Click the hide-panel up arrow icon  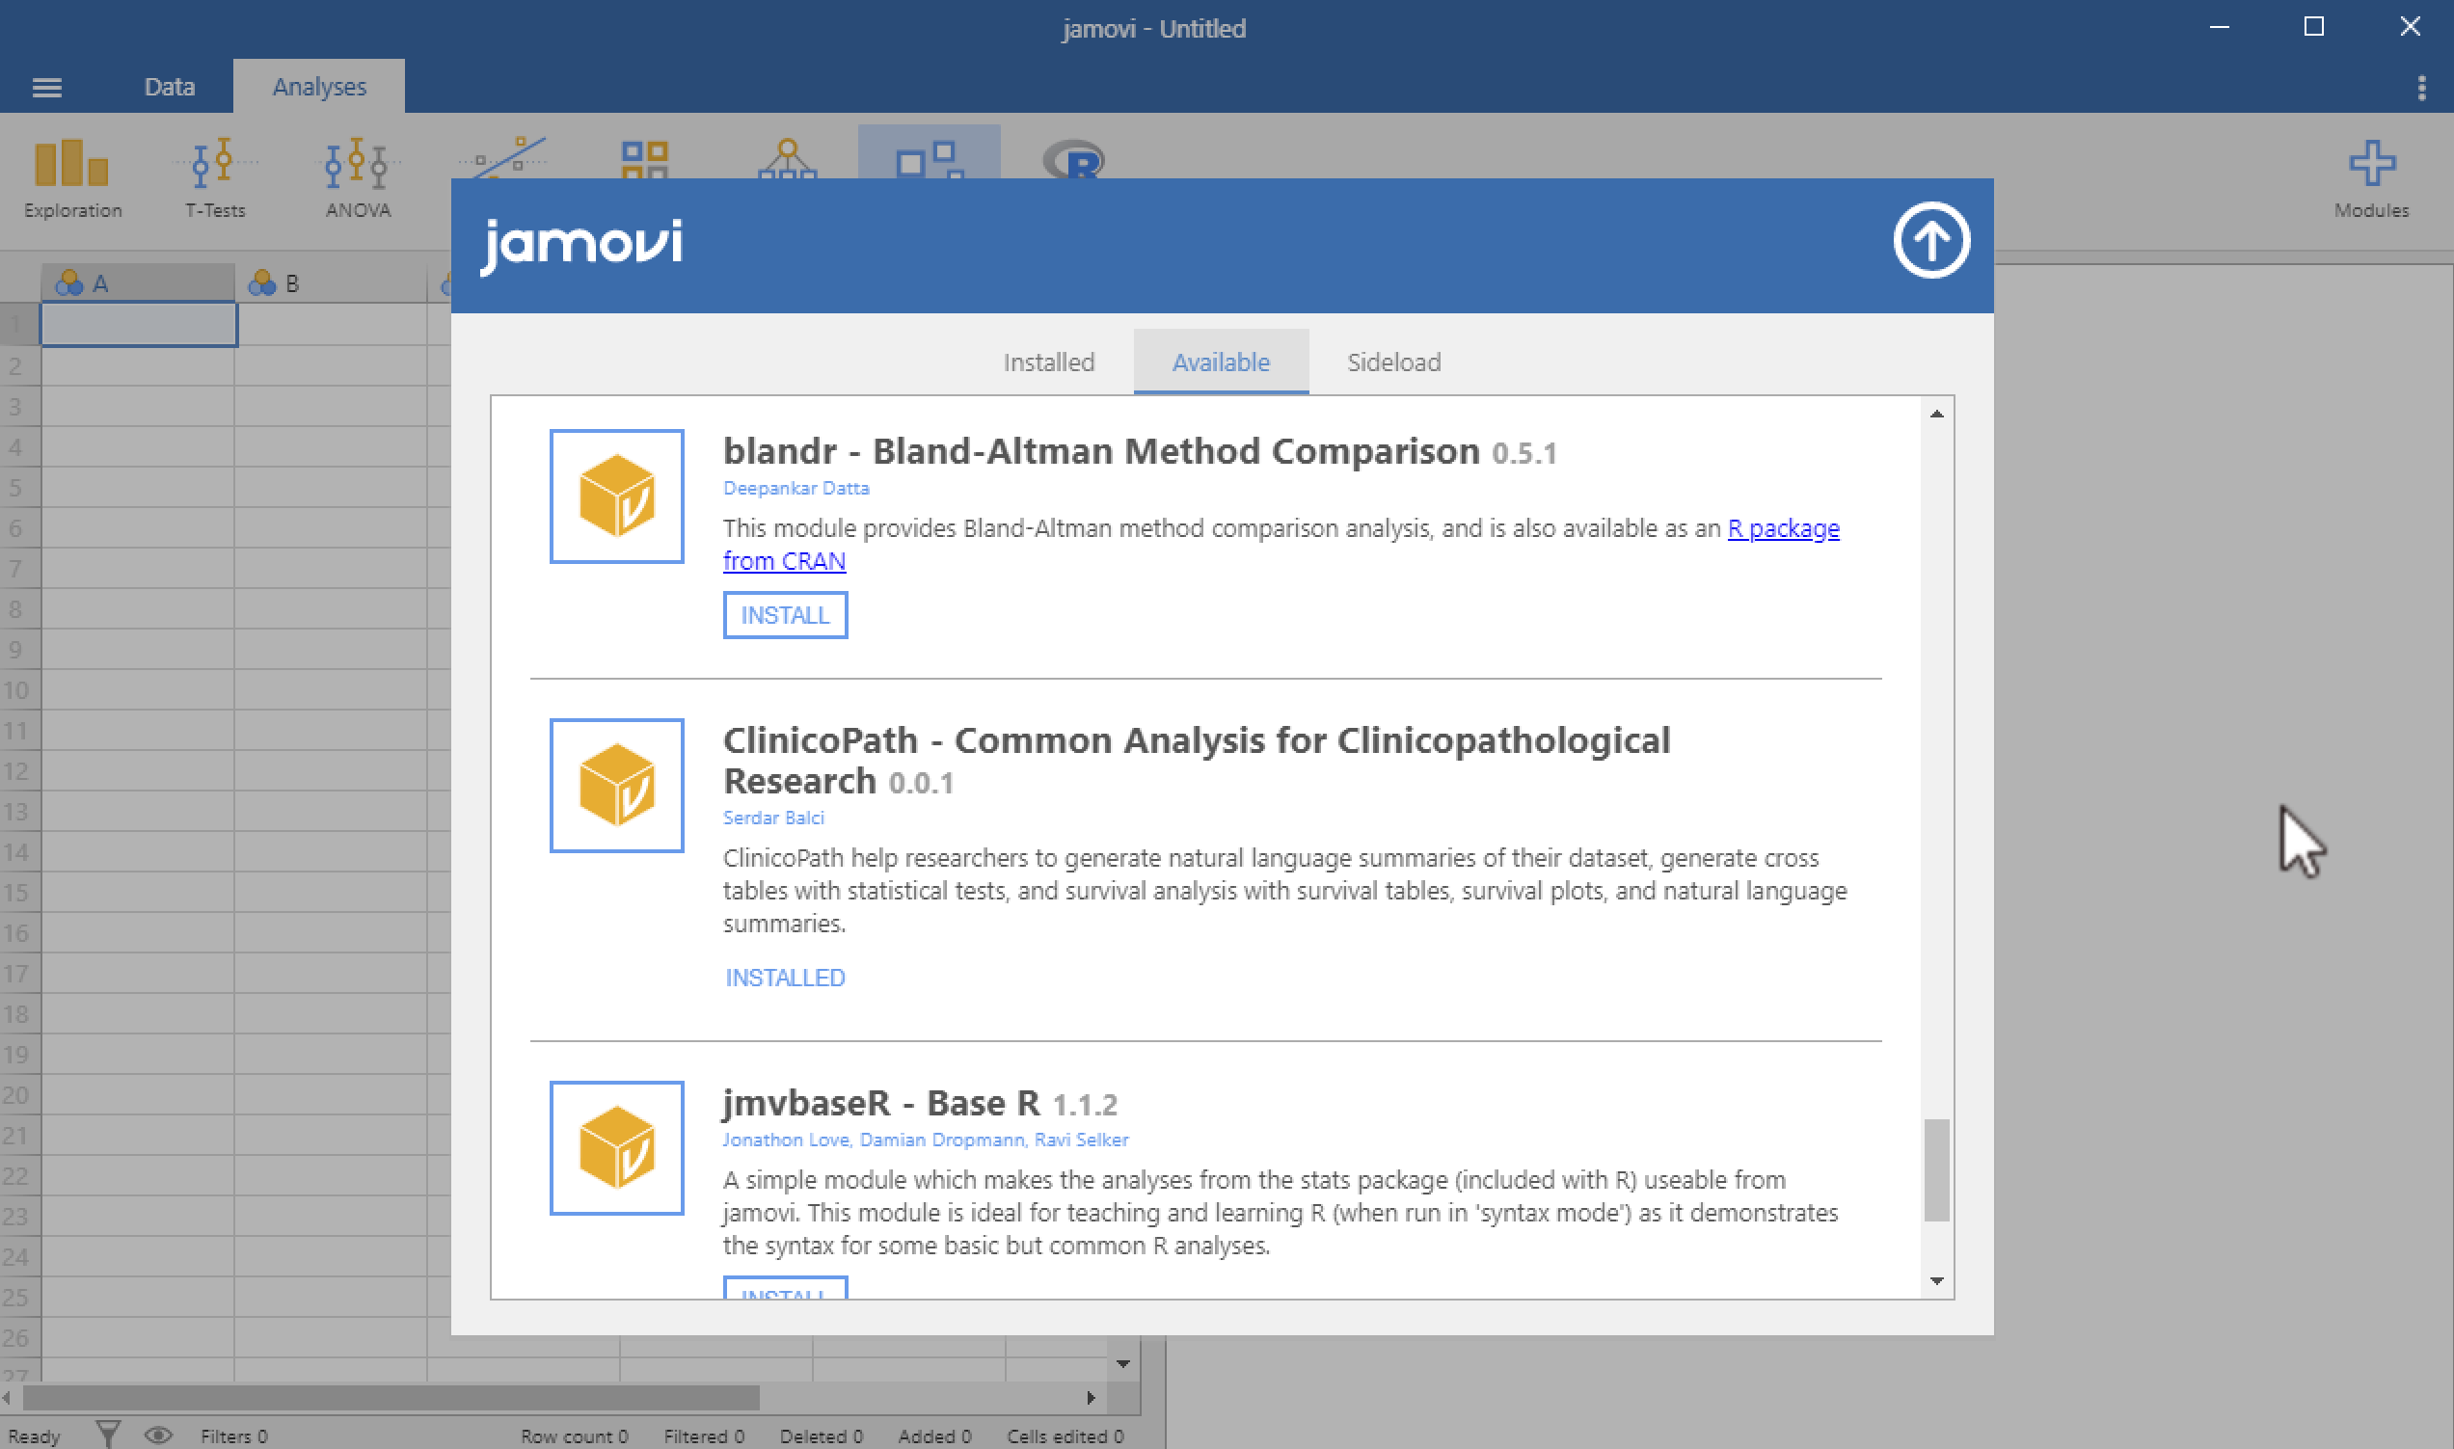pyautogui.click(x=1929, y=241)
